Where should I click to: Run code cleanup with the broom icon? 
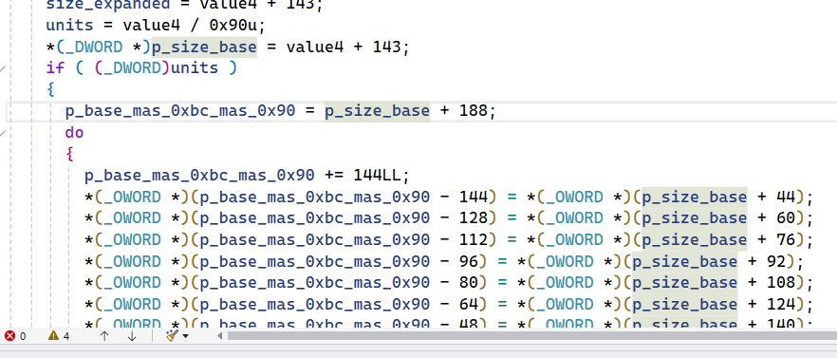(x=172, y=335)
